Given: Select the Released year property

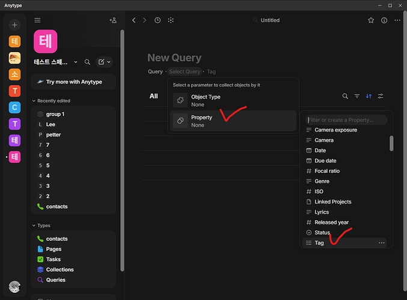Looking at the screenshot, I should (x=344, y=222).
